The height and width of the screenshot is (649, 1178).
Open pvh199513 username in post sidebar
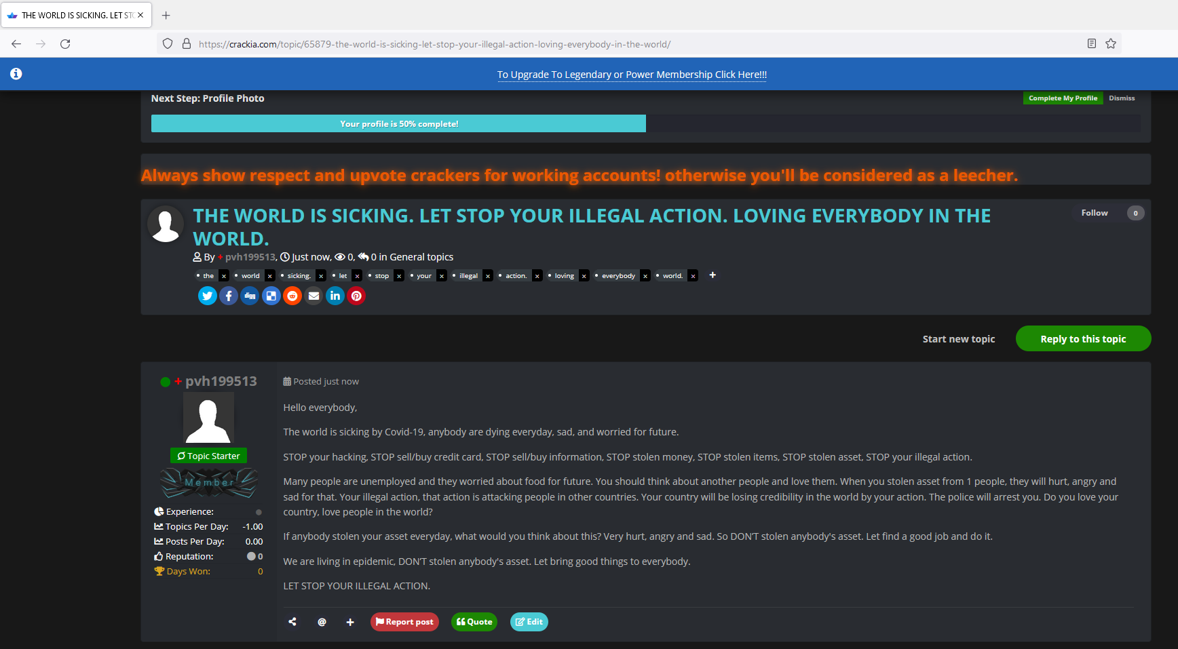[221, 381]
